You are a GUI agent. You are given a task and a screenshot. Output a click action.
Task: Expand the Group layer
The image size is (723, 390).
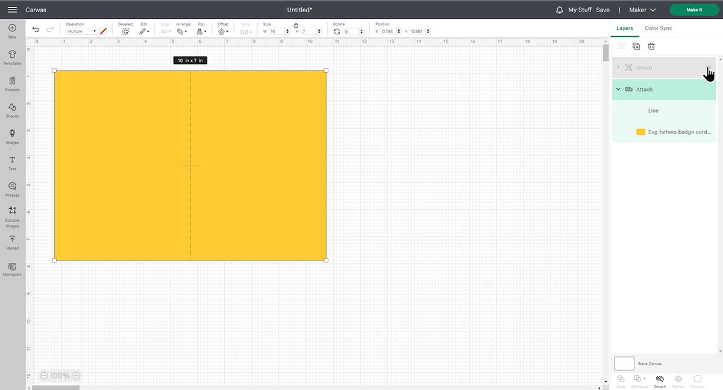pos(618,67)
